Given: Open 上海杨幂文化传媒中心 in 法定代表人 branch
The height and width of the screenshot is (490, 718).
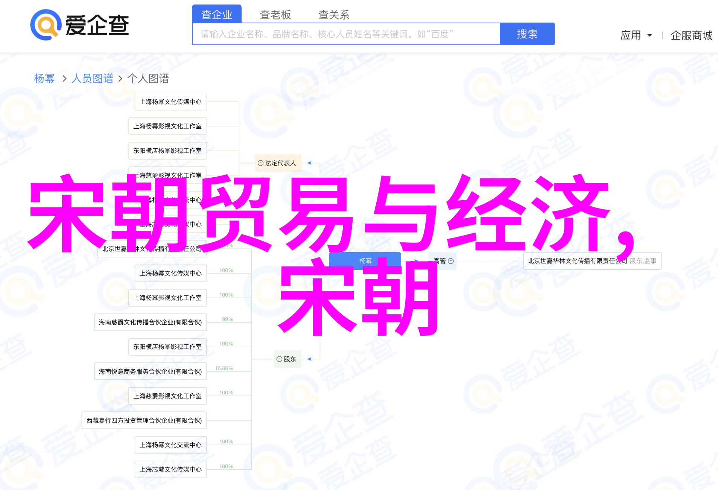Looking at the screenshot, I should tap(171, 102).
